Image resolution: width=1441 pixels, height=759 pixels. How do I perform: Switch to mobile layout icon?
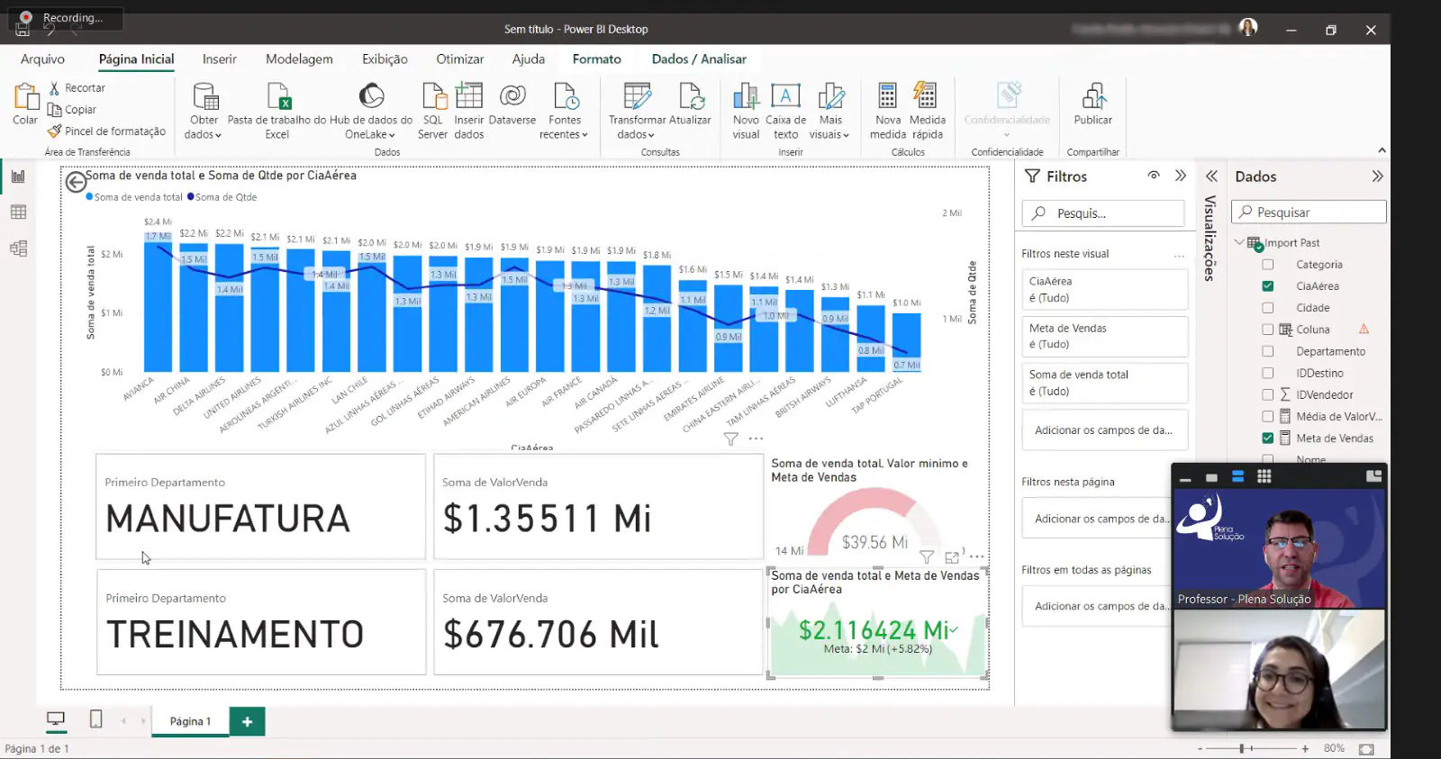point(96,719)
